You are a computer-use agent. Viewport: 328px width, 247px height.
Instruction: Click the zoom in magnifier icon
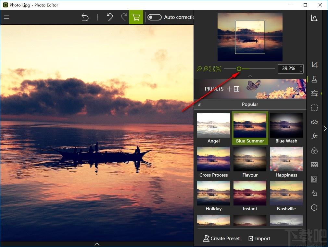click(206, 68)
